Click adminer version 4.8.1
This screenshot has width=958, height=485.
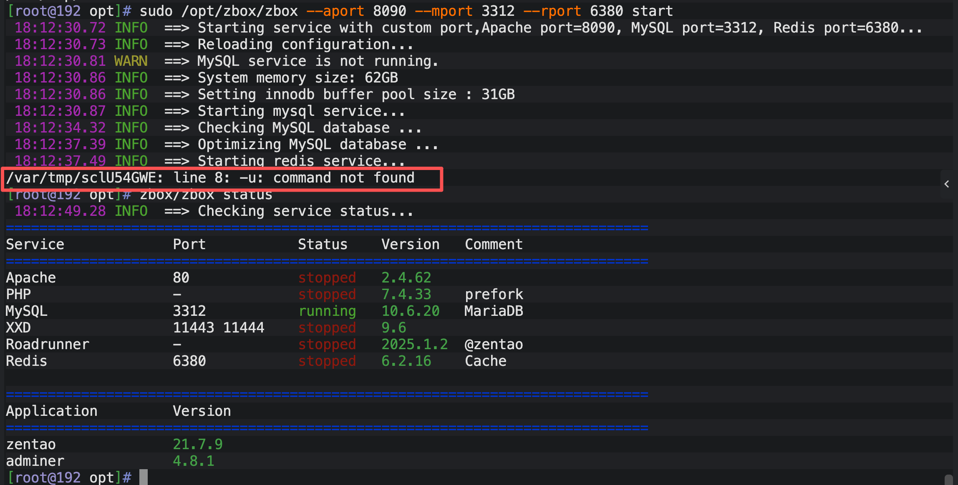pyautogui.click(x=193, y=461)
